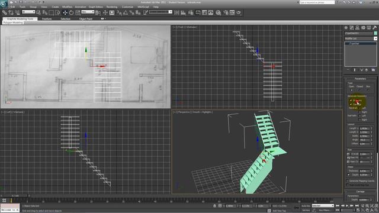
Task: Select the Box stair type radio
Action: coord(368,90)
